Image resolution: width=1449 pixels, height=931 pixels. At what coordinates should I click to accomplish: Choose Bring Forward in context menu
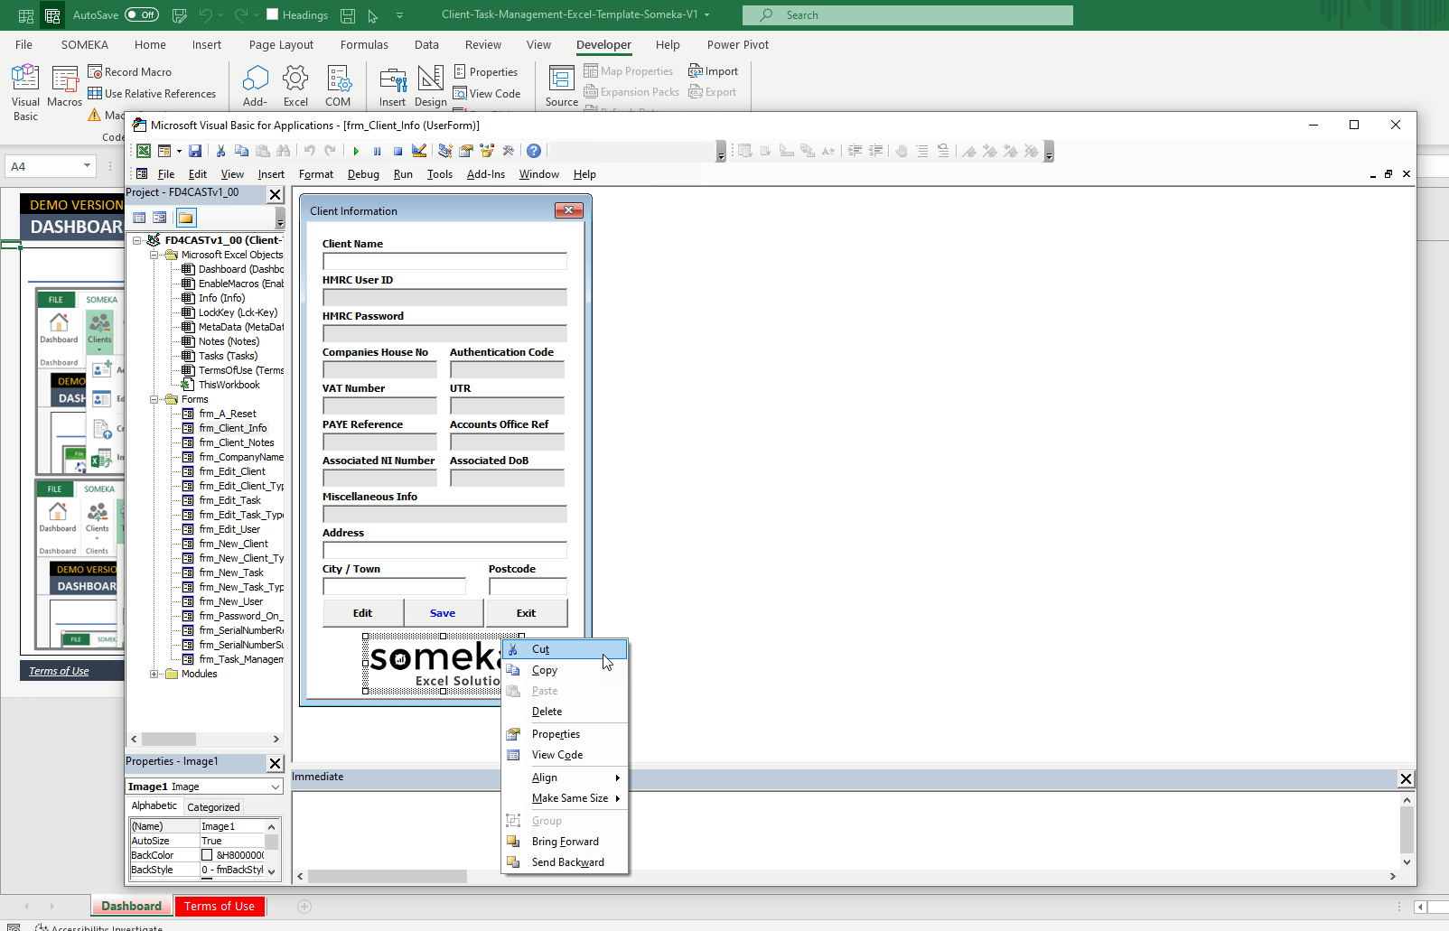click(x=566, y=842)
